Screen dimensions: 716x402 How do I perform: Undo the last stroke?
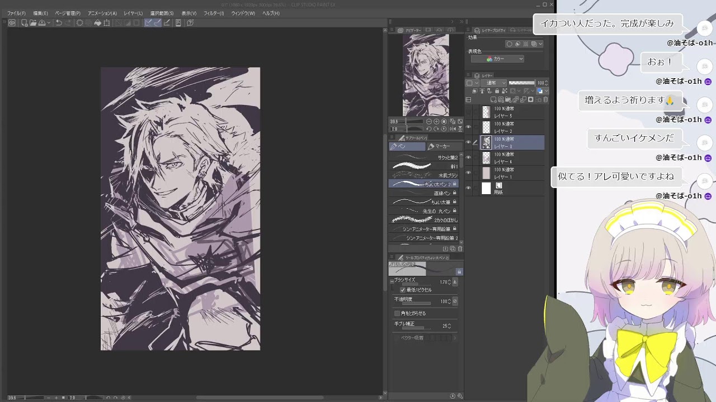click(x=59, y=23)
